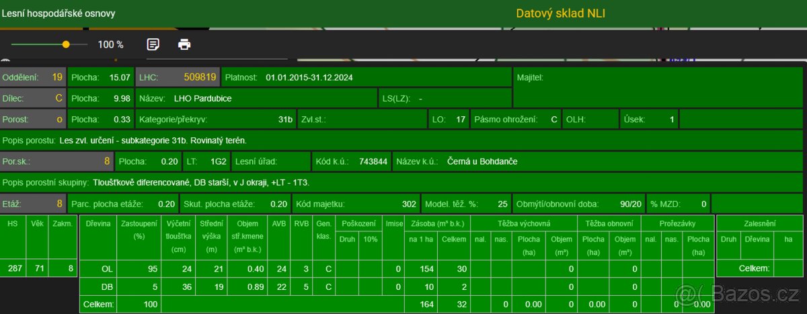Image resolution: width=807 pixels, height=314 pixels.
Task: Click the Kód k.ú. 743844 cell
Action: [351, 161]
